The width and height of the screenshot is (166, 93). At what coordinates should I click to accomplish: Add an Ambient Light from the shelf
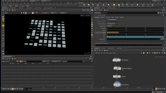137,5
